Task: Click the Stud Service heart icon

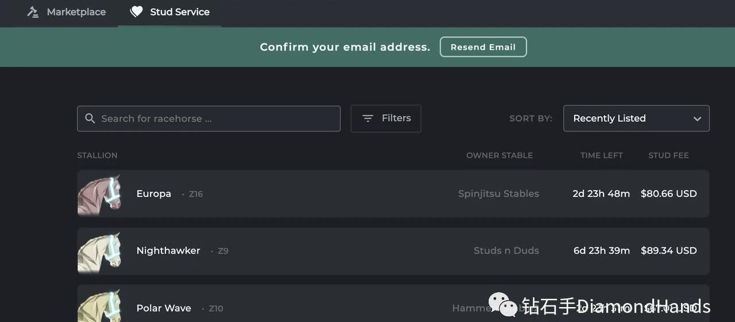Action: click(x=136, y=12)
